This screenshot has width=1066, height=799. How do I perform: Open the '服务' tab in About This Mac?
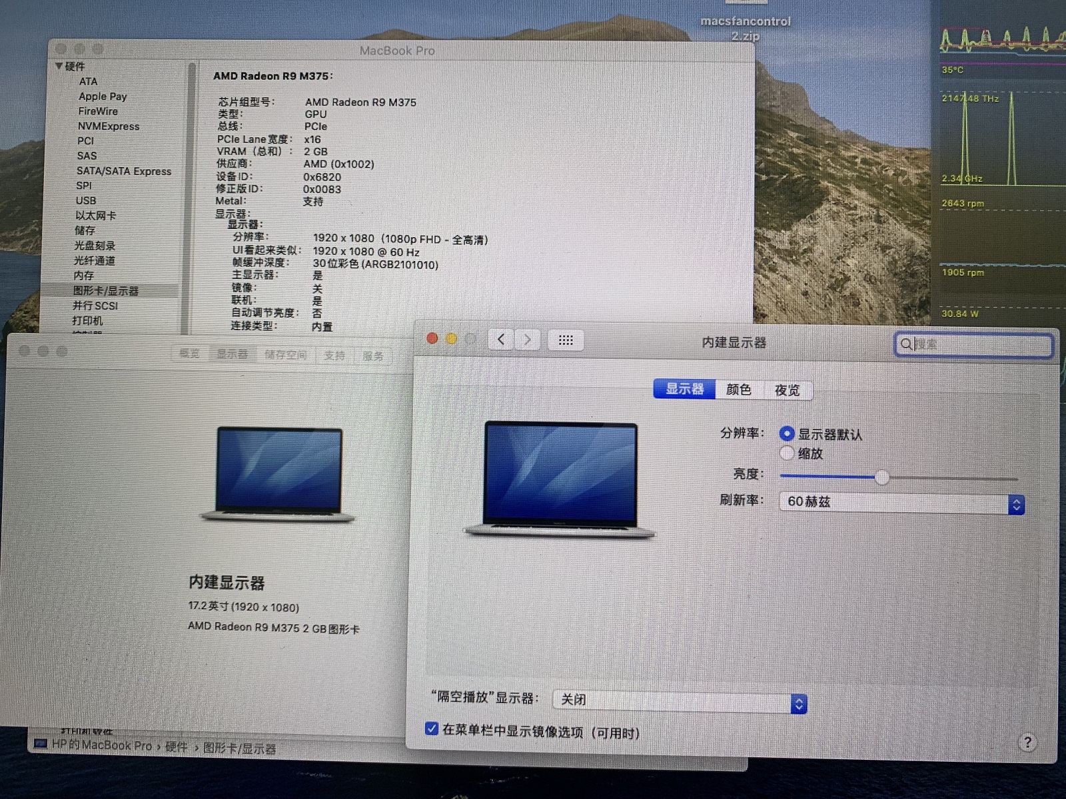click(373, 356)
